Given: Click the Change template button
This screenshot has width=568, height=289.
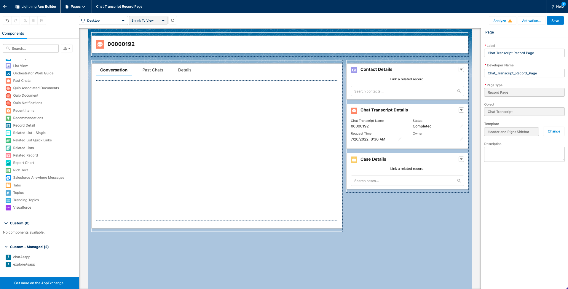Looking at the screenshot, I should tap(554, 131).
